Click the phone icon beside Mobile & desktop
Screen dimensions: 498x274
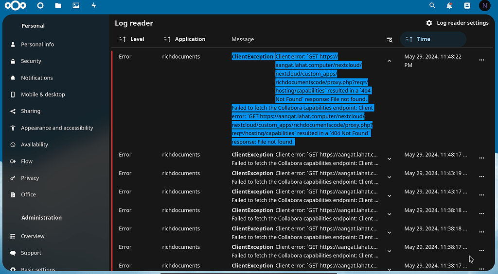13,95
